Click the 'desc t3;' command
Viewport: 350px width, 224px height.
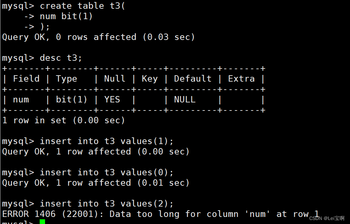pos(61,58)
